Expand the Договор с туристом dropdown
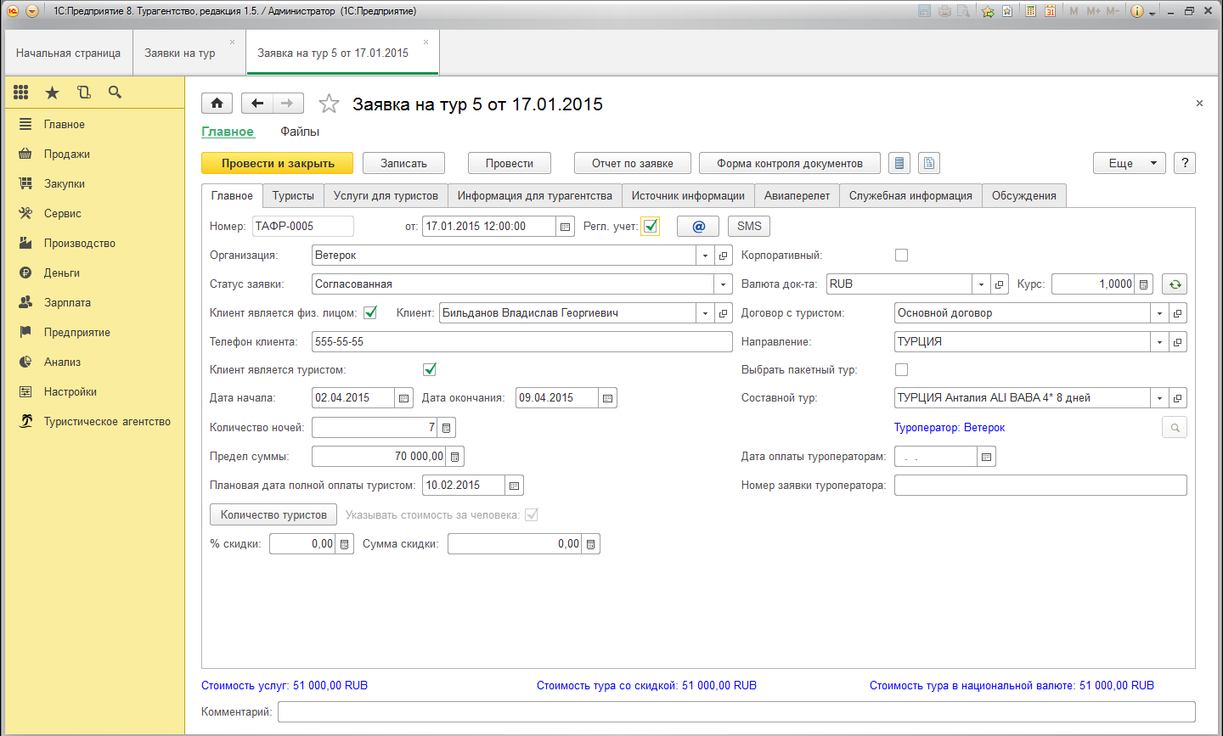1223x736 pixels. [1160, 313]
